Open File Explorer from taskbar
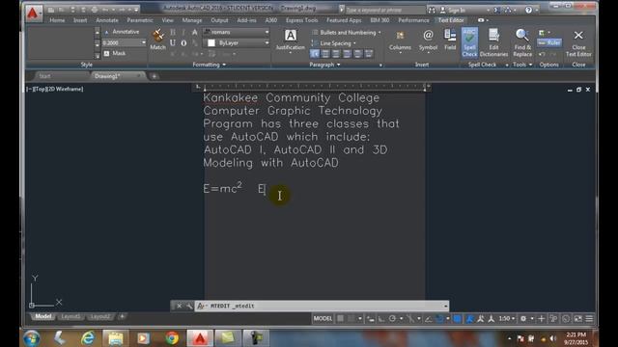The height and width of the screenshot is (347, 618). [x=116, y=338]
